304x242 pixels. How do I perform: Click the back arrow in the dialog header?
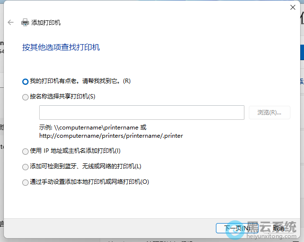(x=11, y=22)
